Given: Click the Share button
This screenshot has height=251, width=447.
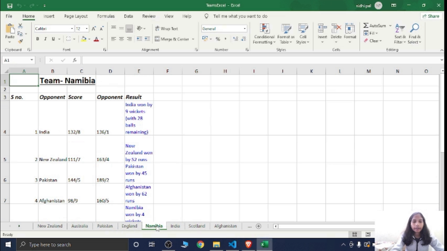Looking at the screenshot, I should tap(430, 16).
